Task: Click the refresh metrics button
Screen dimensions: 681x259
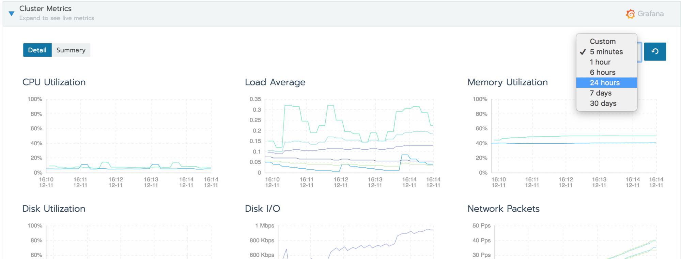Action: (x=655, y=51)
